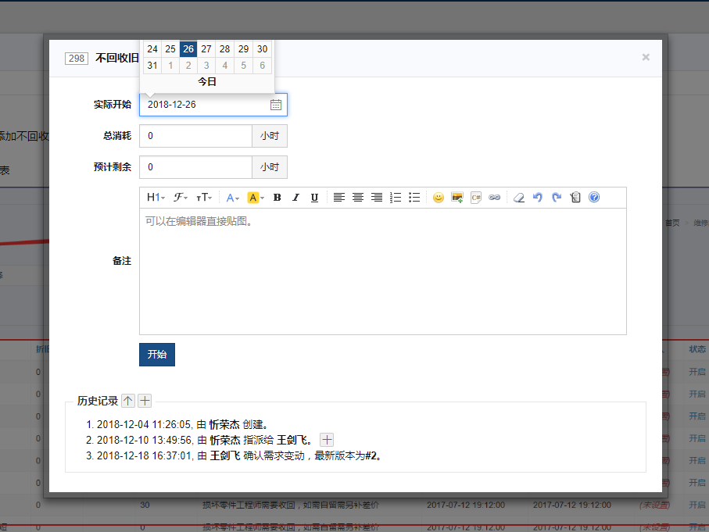
Task: Click the underline toolbar icon
Action: click(314, 198)
